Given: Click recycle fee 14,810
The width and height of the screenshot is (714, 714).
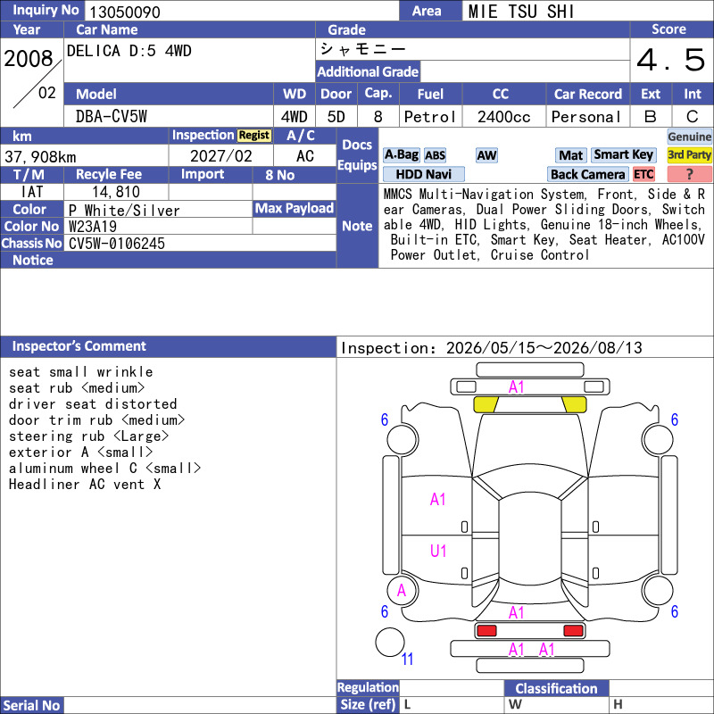Looking at the screenshot, I should tap(116, 192).
